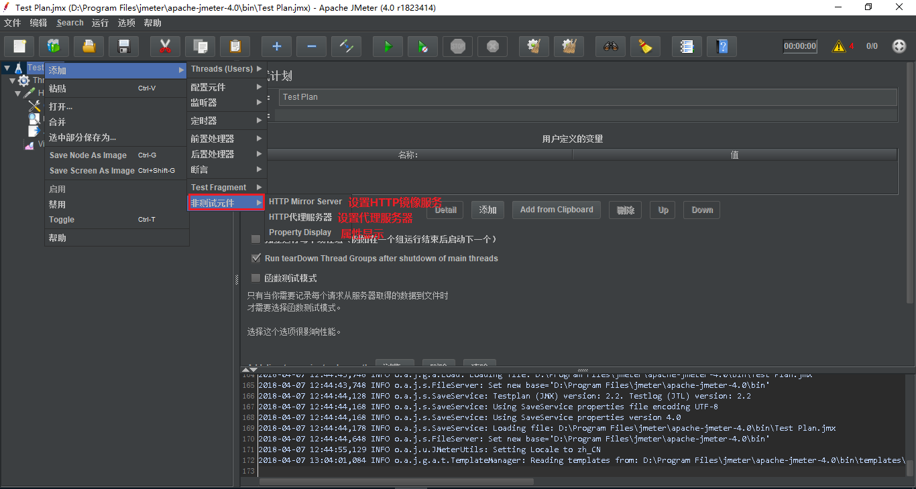The width and height of the screenshot is (916, 489).
Task: Click Save Screen As Image menu entry
Action: point(116,171)
